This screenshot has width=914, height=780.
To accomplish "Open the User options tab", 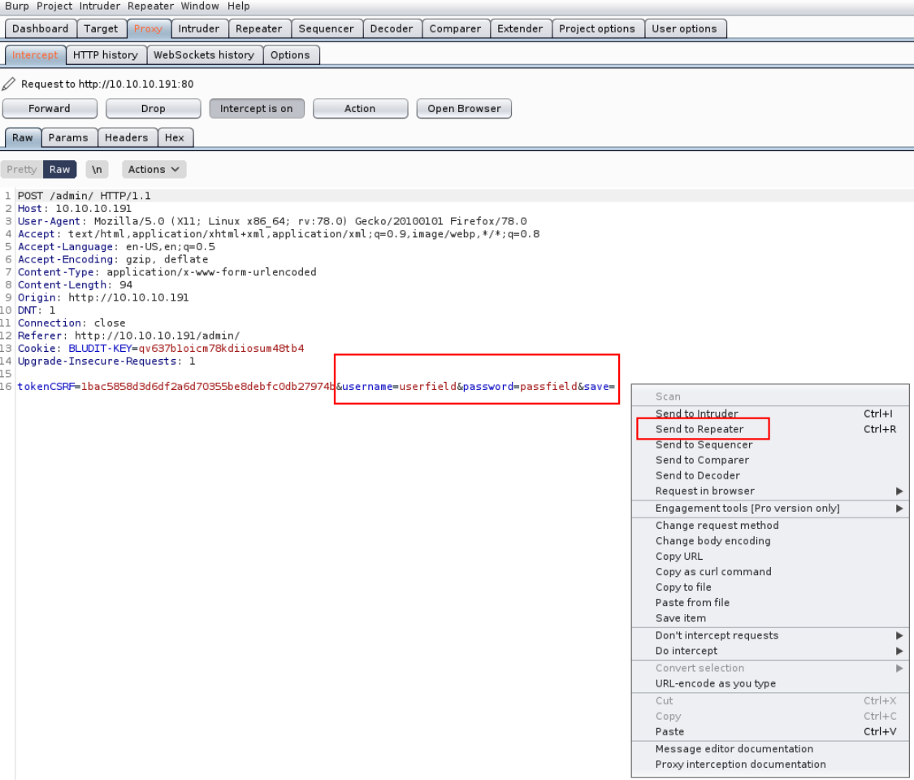I will tap(684, 28).
